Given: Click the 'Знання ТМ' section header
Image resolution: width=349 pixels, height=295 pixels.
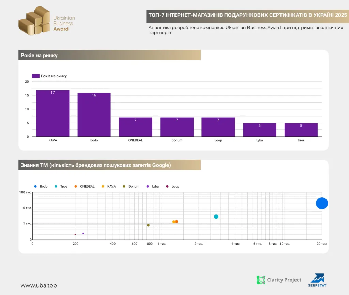Looking at the screenshot, I should [x=109, y=165].
